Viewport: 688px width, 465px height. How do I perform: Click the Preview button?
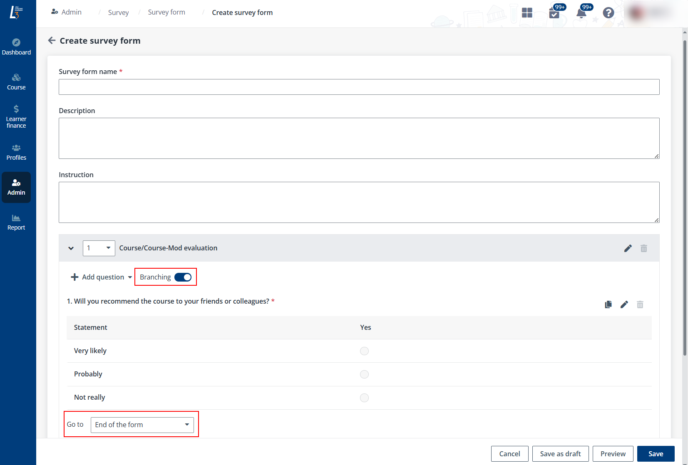613,454
